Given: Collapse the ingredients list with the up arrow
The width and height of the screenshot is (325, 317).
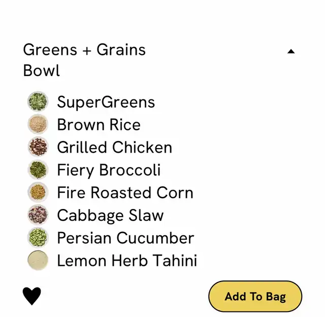Looking at the screenshot, I should click(x=291, y=51).
